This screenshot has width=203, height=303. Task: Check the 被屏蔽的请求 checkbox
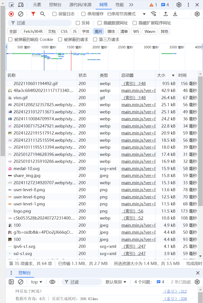(x=60, y=39)
